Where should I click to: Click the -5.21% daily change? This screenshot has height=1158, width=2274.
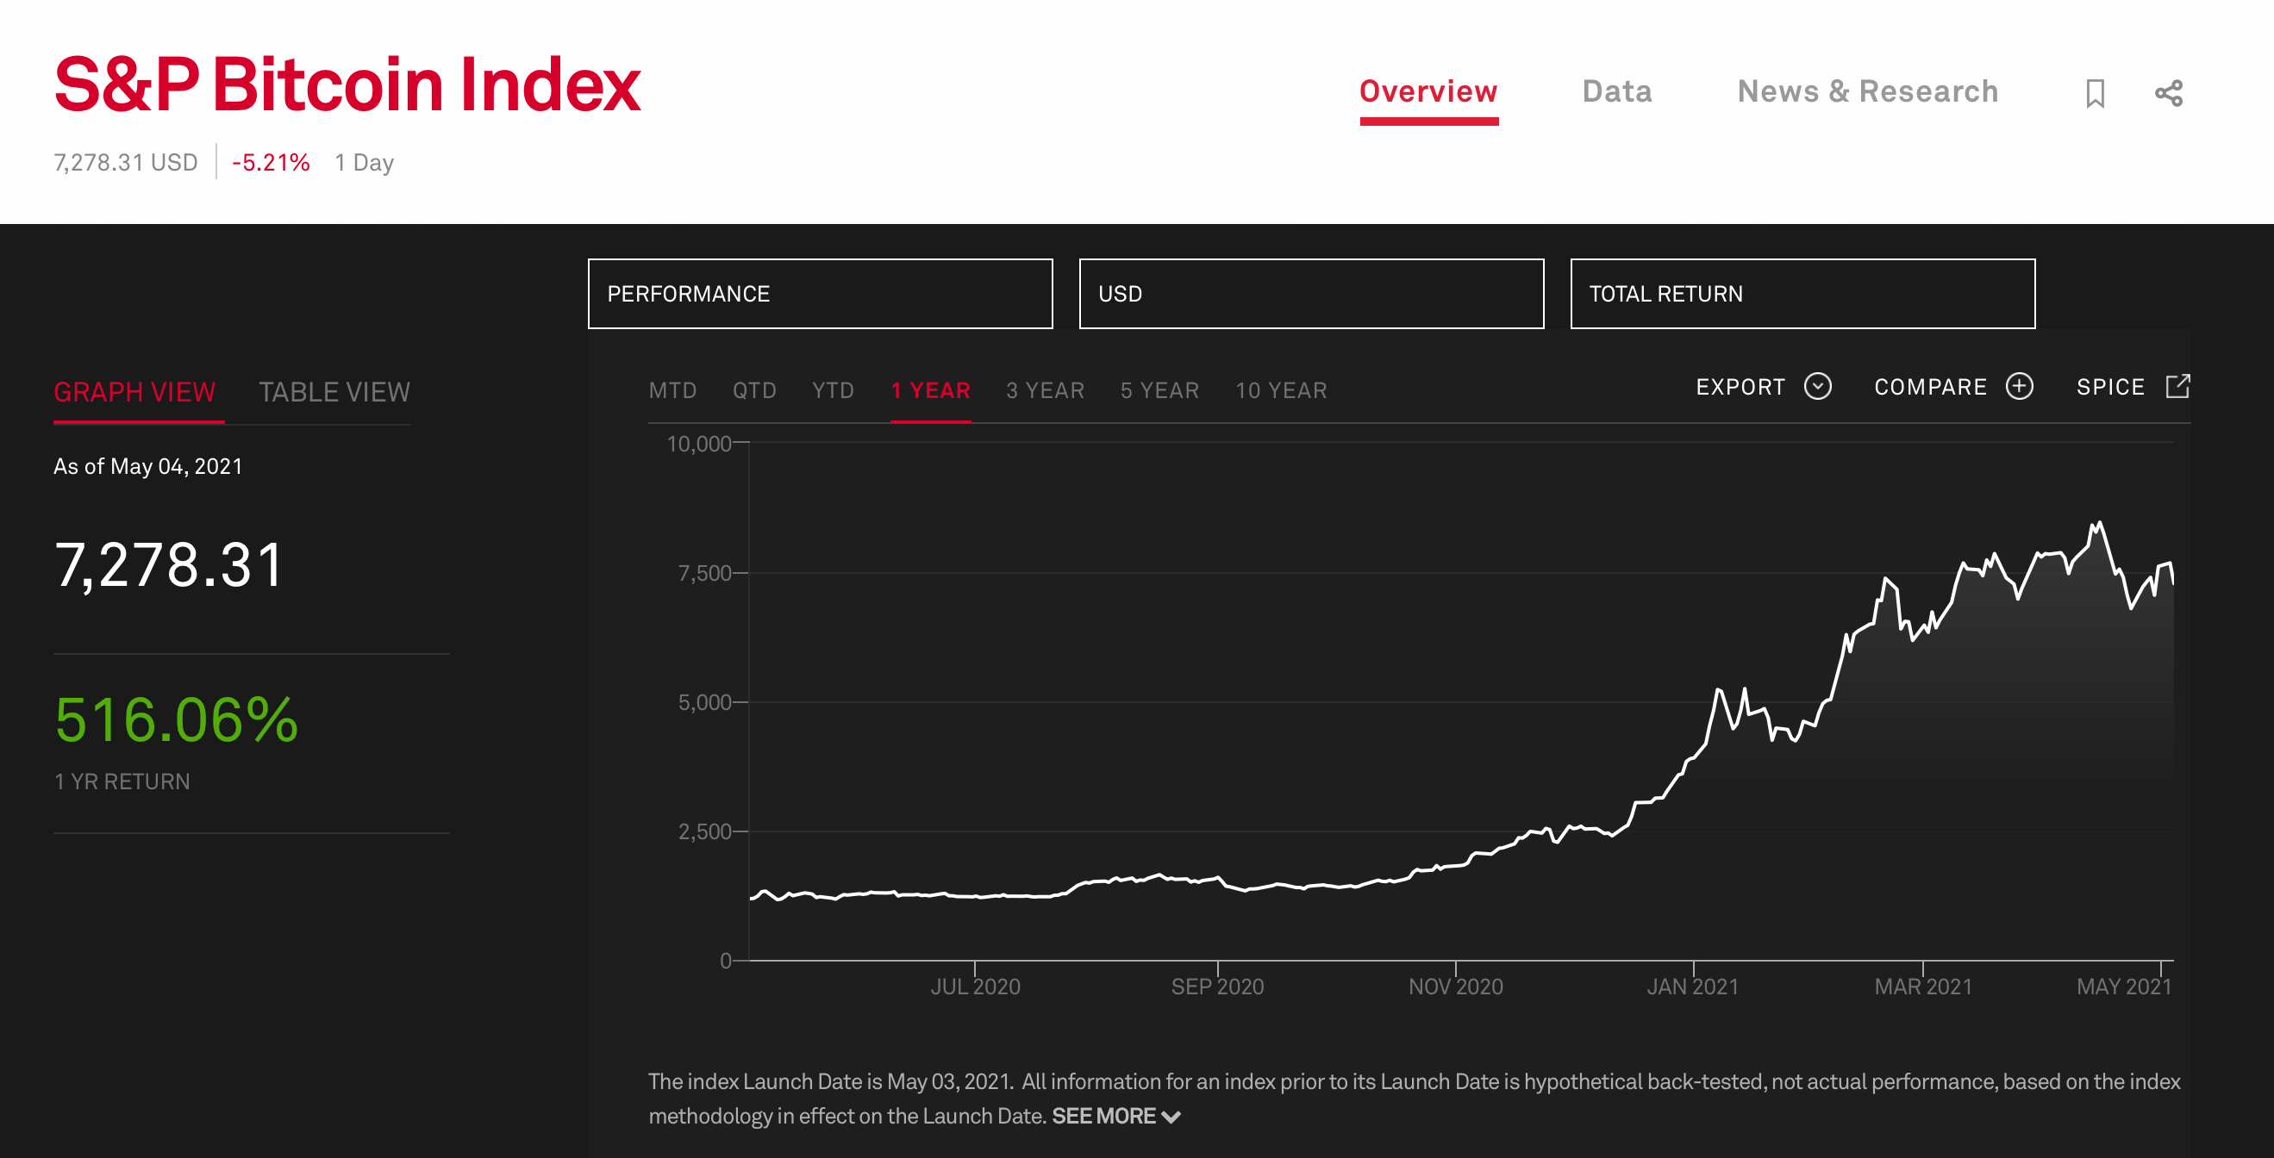270,162
